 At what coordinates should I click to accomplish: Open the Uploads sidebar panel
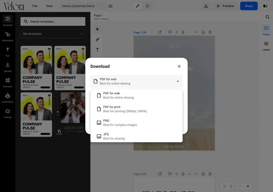(8, 67)
